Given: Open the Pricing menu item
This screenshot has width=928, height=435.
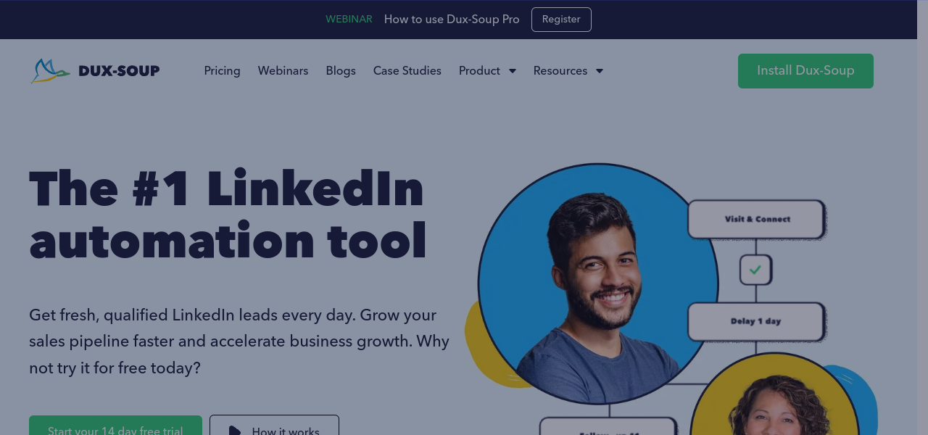Looking at the screenshot, I should (222, 70).
